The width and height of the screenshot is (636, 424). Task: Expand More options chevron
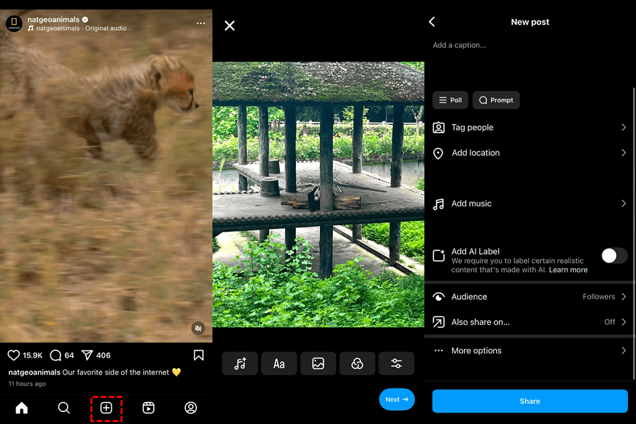pos(624,350)
